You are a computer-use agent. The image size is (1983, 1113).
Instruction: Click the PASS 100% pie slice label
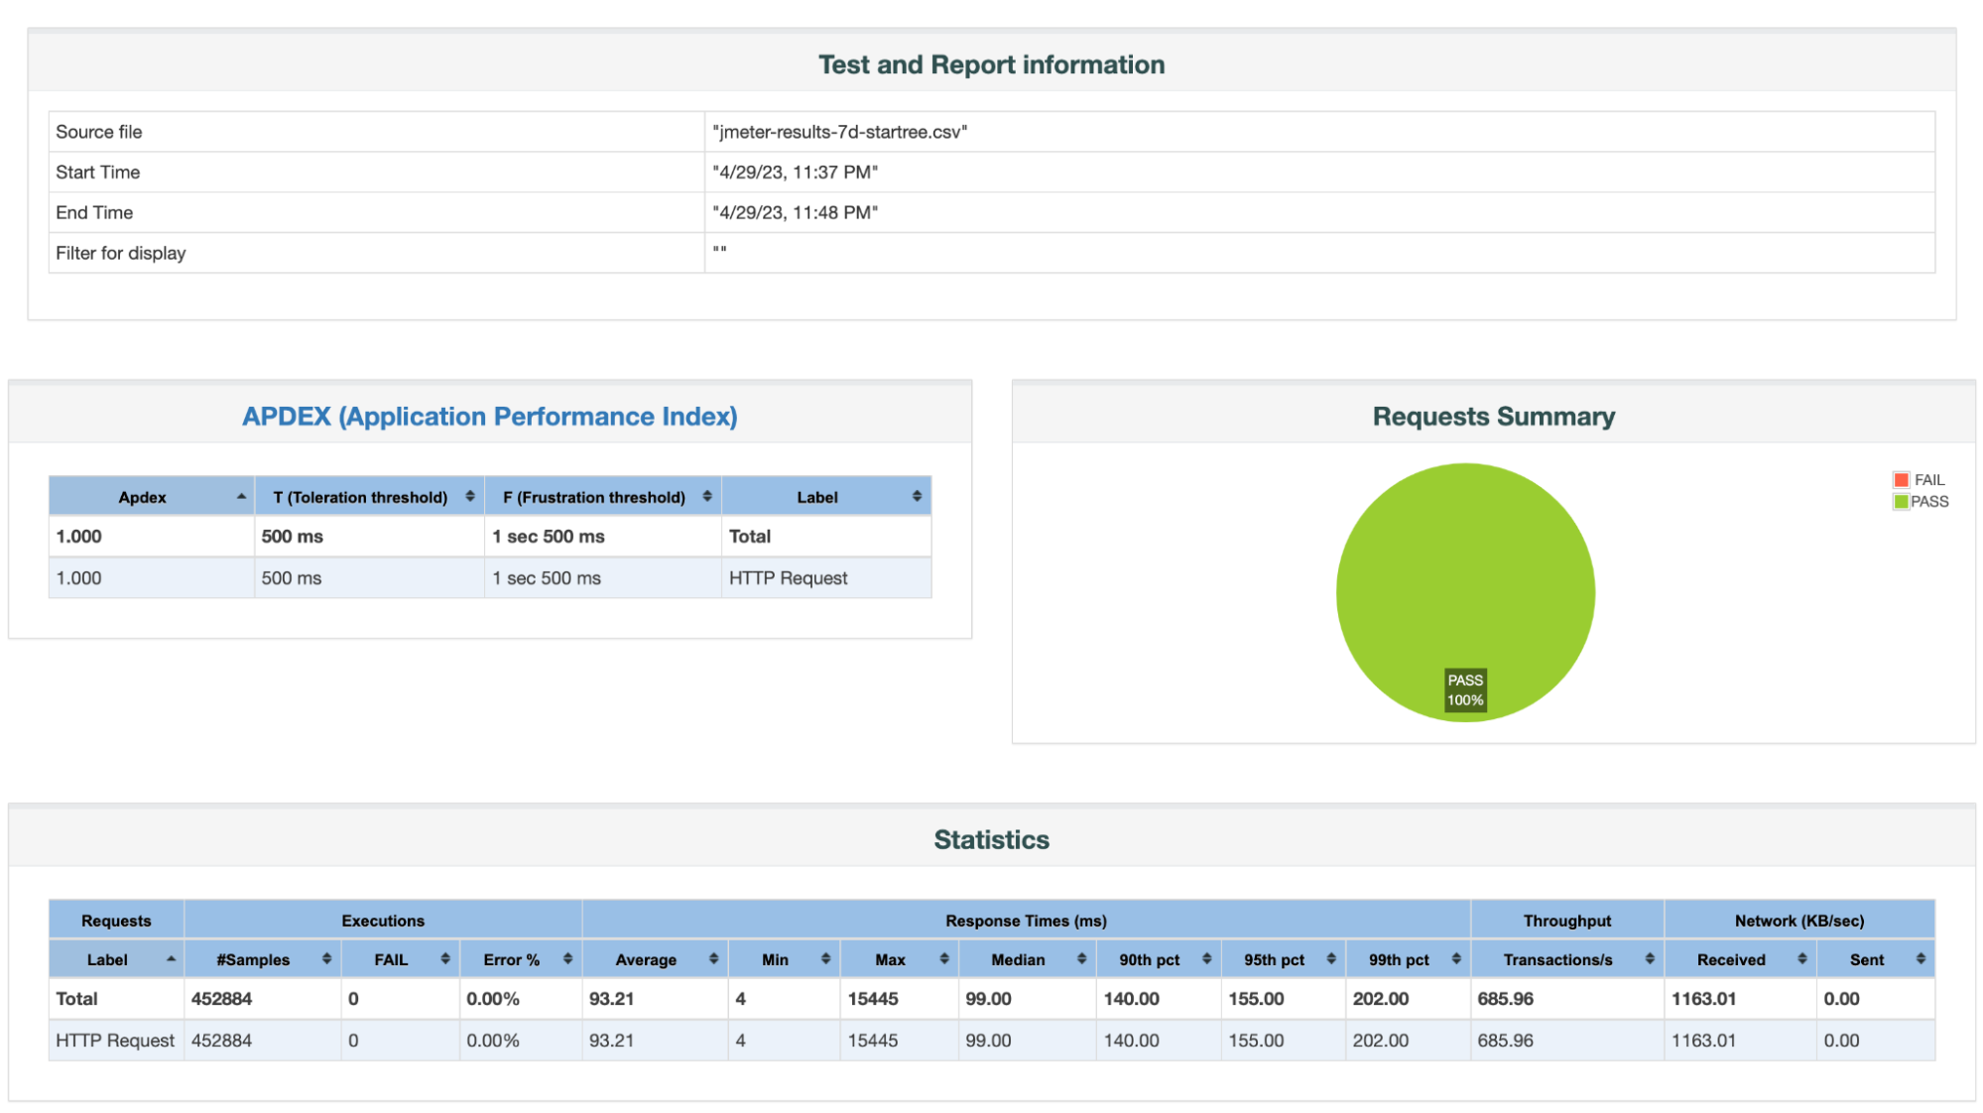[1465, 690]
